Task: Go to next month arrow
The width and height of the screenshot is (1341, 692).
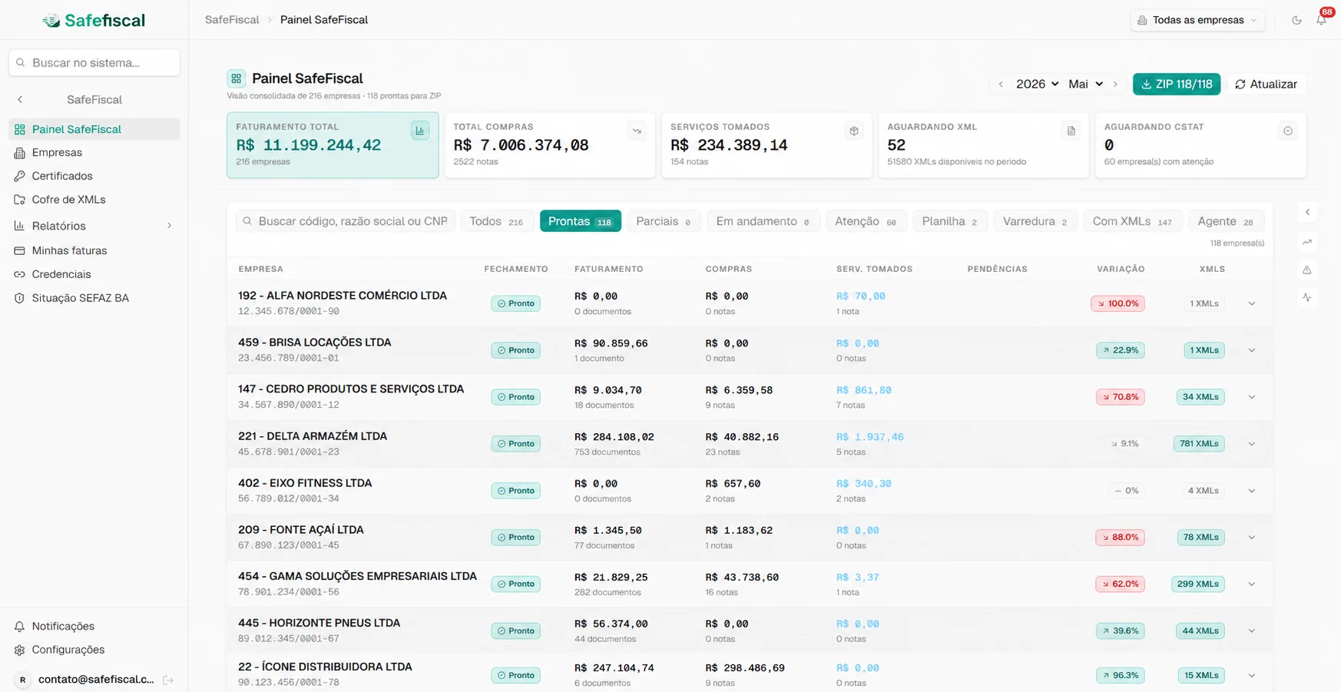Action: coord(1115,84)
